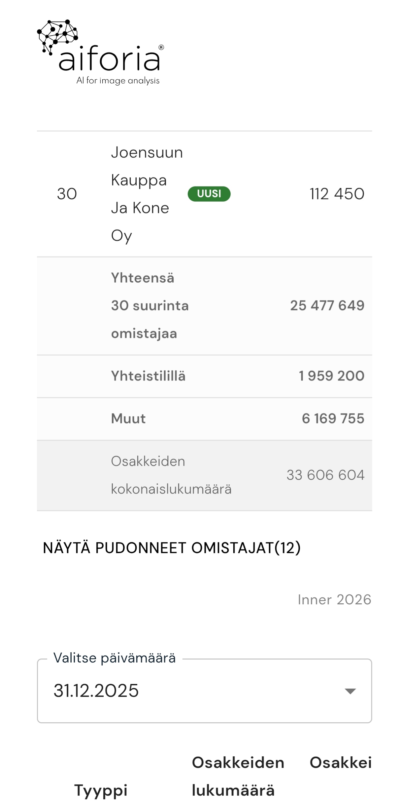Show dropped owners (Näytä pudonneet omistajat)
The image size is (402, 802).
[x=172, y=548]
